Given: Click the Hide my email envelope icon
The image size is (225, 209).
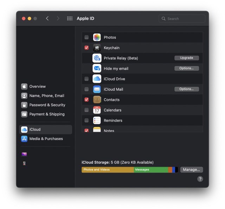Looking at the screenshot, I should point(97,69).
